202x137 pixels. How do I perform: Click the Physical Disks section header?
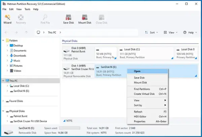pyautogui.click(x=70, y=41)
